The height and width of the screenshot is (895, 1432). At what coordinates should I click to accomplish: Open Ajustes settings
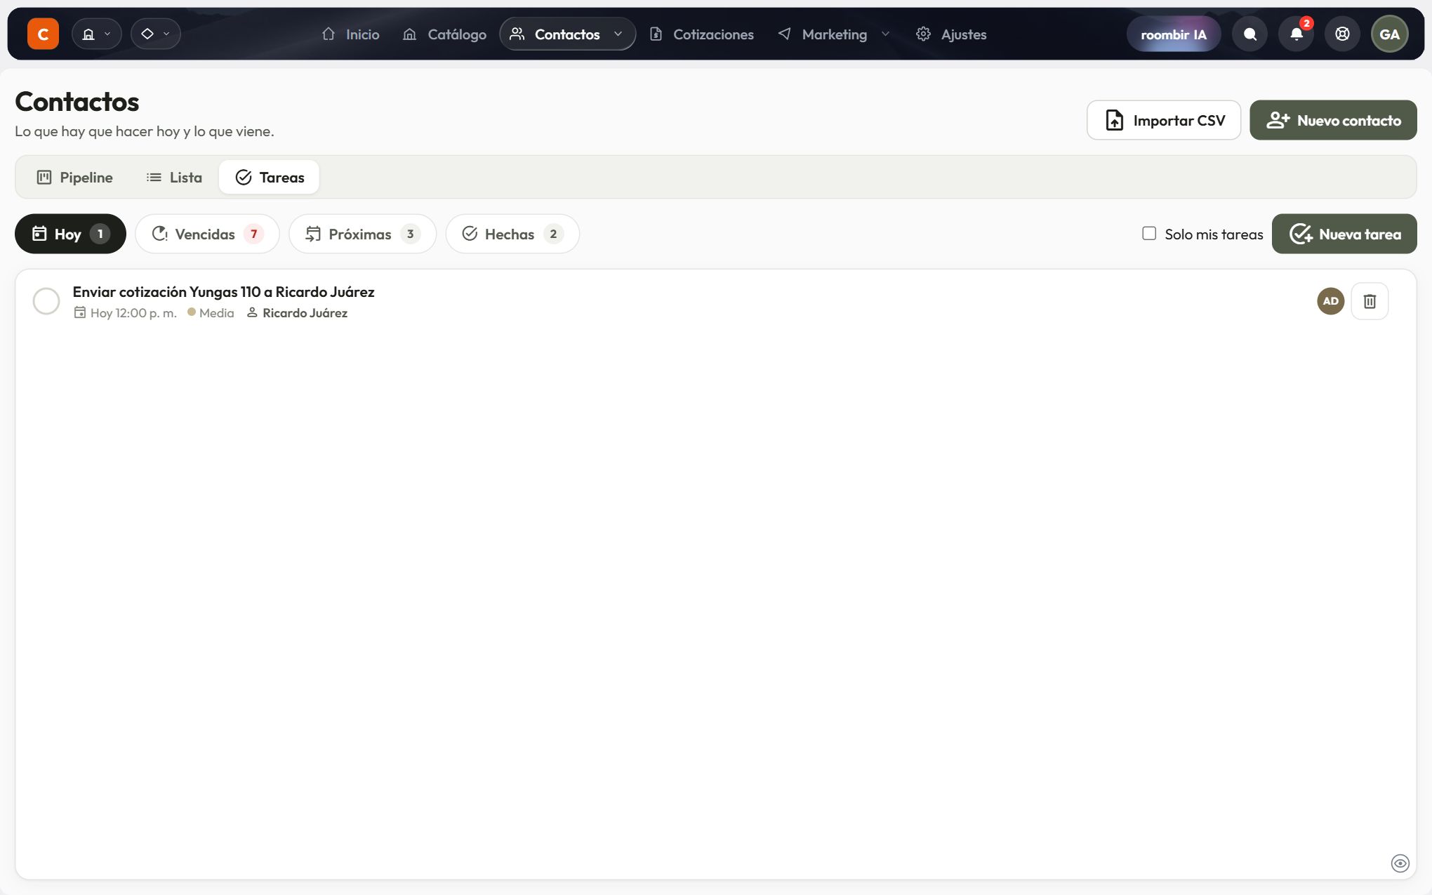[950, 34]
